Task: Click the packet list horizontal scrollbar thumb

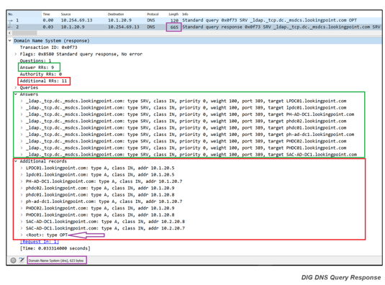Action: coord(24,33)
